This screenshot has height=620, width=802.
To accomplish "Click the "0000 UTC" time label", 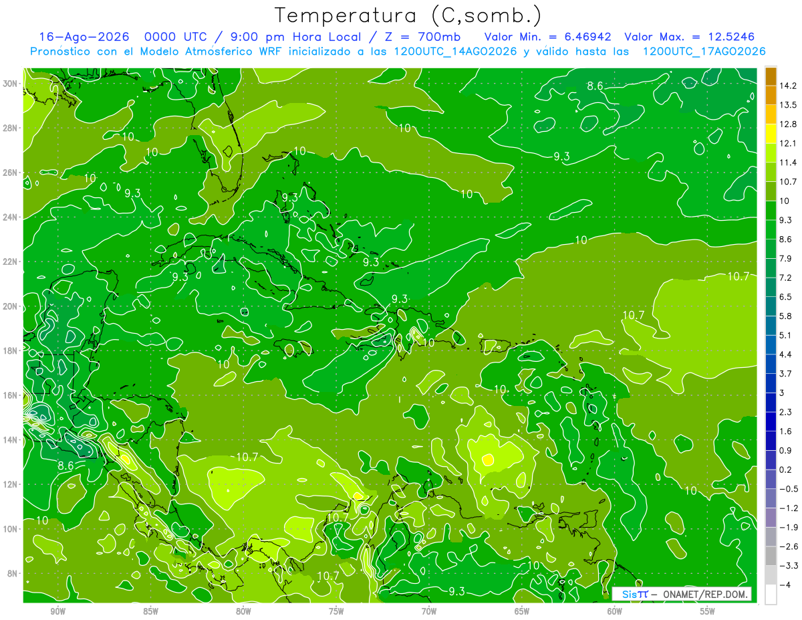I will (177, 37).
